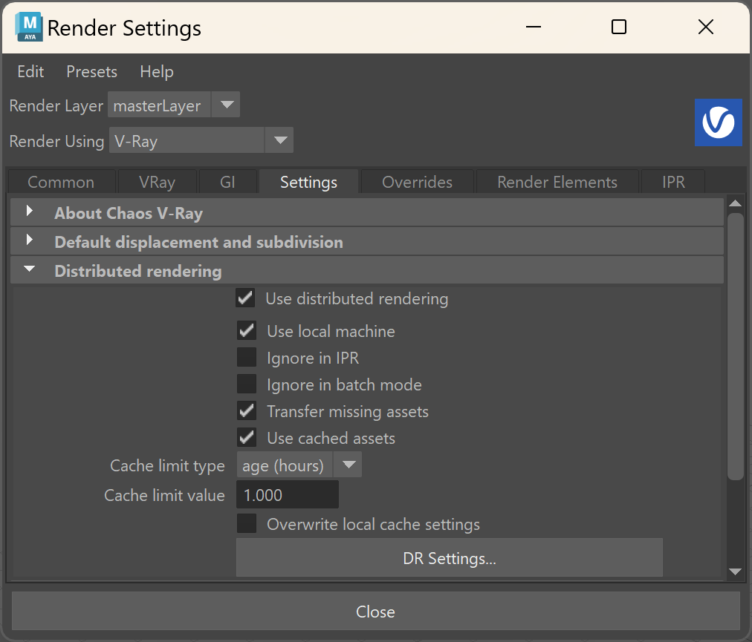The height and width of the screenshot is (642, 752).
Task: Close the Render Settings window with X
Action: pos(706,27)
